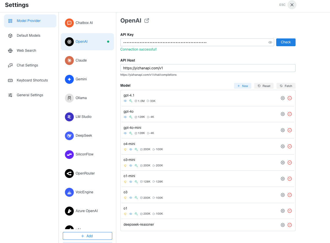Click the chat/completions URL hint text
The image size is (330, 243).
coord(148,75)
